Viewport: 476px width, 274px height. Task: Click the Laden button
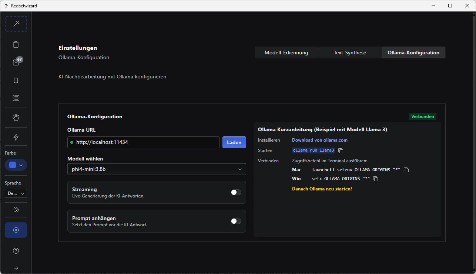point(234,142)
